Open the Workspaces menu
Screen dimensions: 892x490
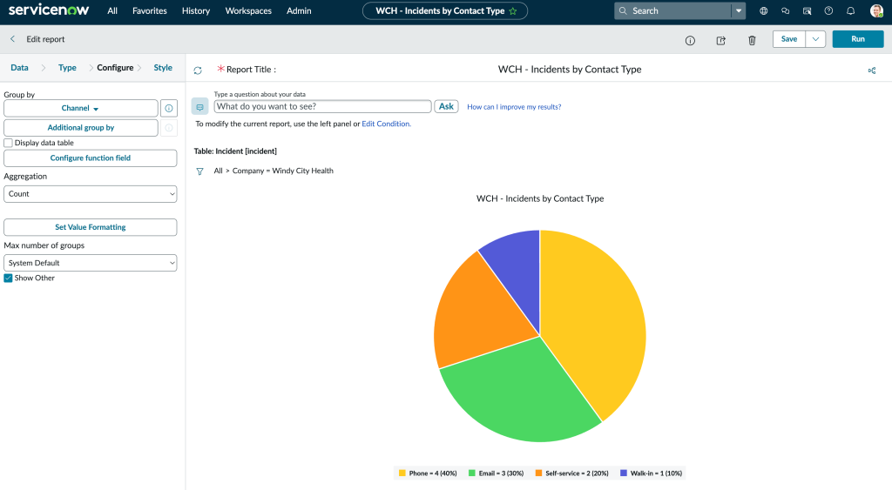coord(248,10)
